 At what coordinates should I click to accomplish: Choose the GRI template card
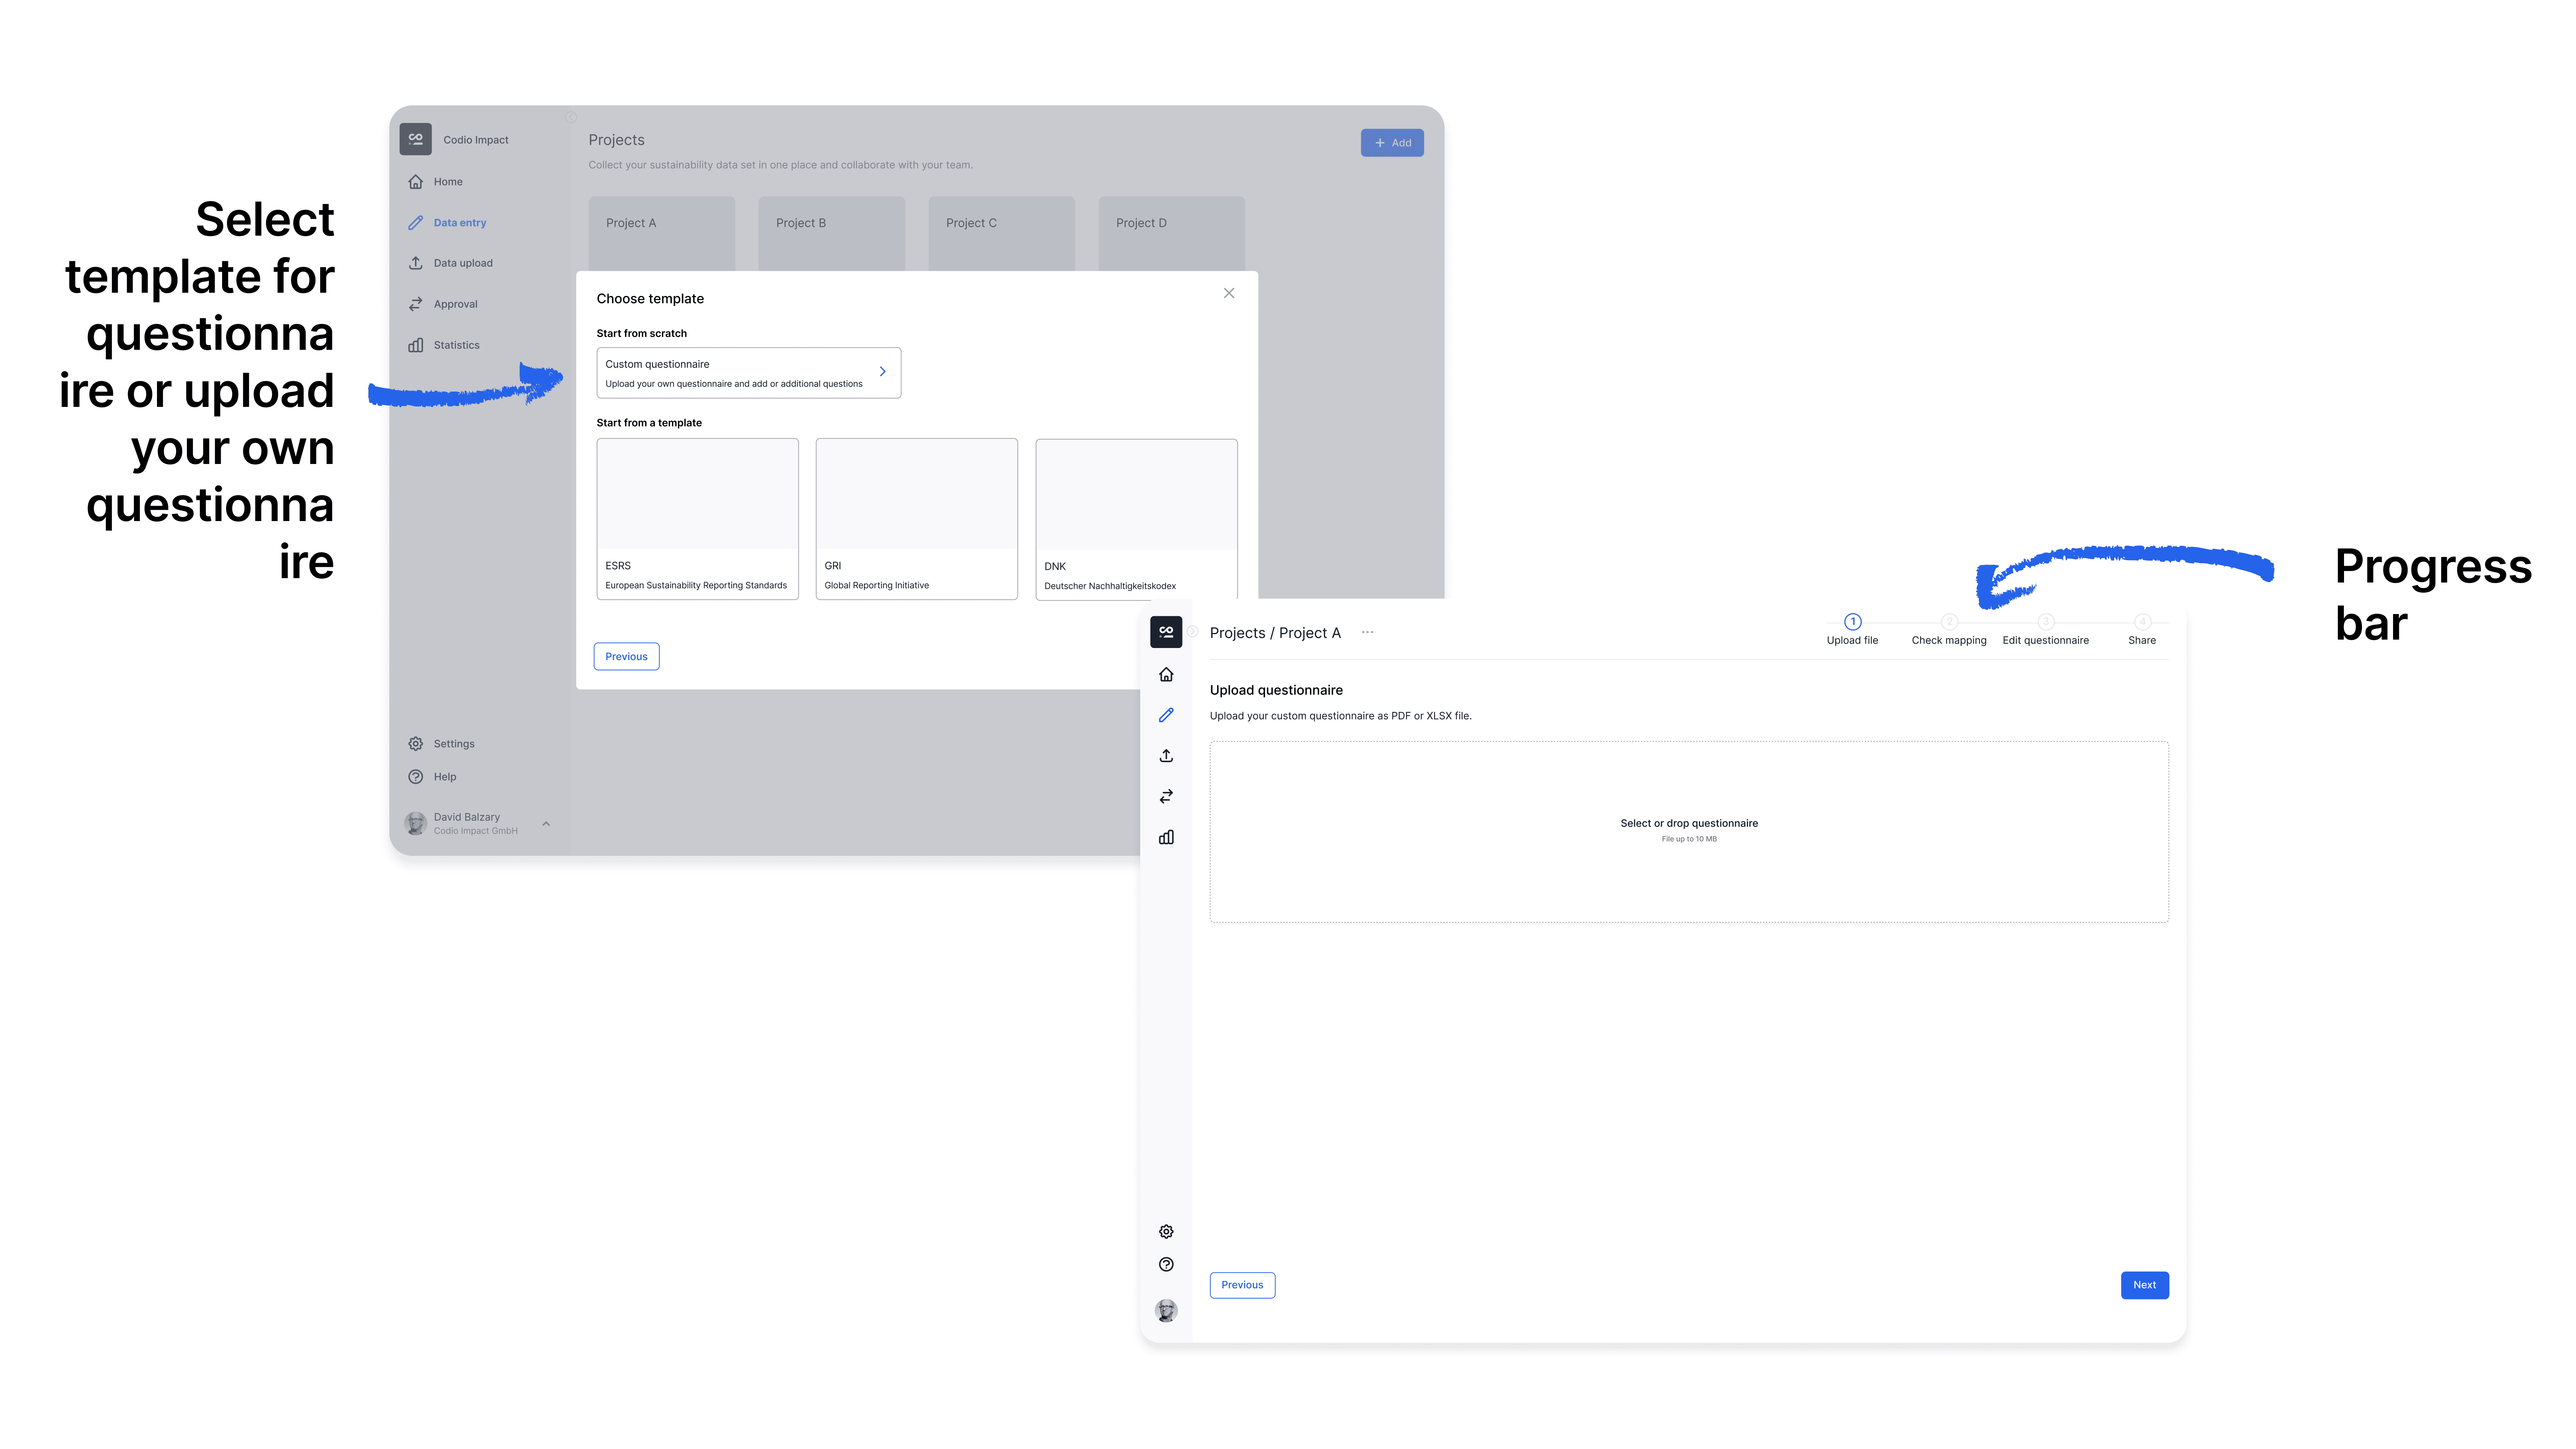tap(917, 519)
